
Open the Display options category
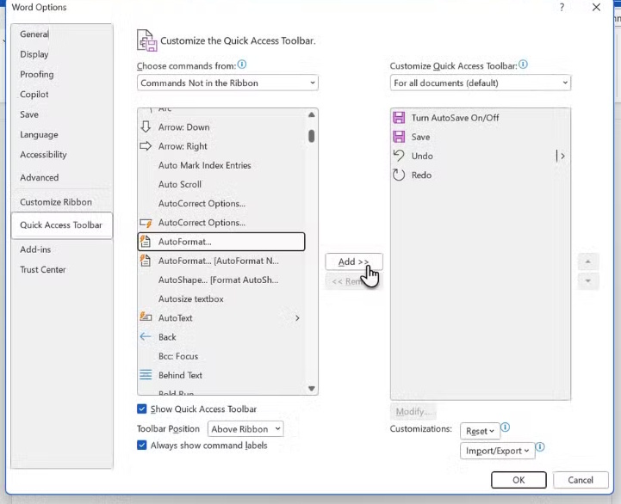62,54
